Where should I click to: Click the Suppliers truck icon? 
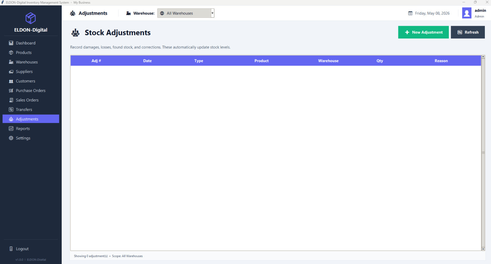11,72
